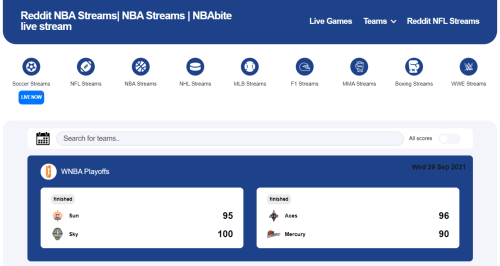Select the NBA Streams basketball icon
This screenshot has width=500, height=266.
point(140,66)
